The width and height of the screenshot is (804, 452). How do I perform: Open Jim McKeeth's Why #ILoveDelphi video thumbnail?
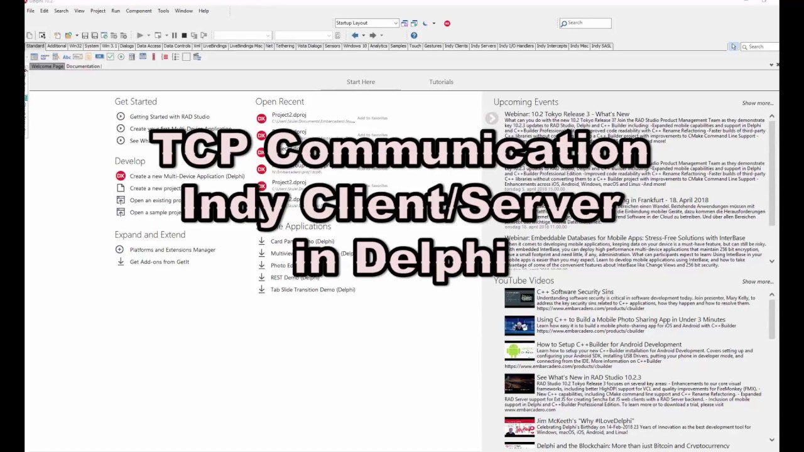click(x=519, y=428)
